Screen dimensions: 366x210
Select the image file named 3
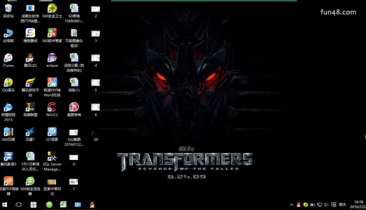[x=95, y=34]
